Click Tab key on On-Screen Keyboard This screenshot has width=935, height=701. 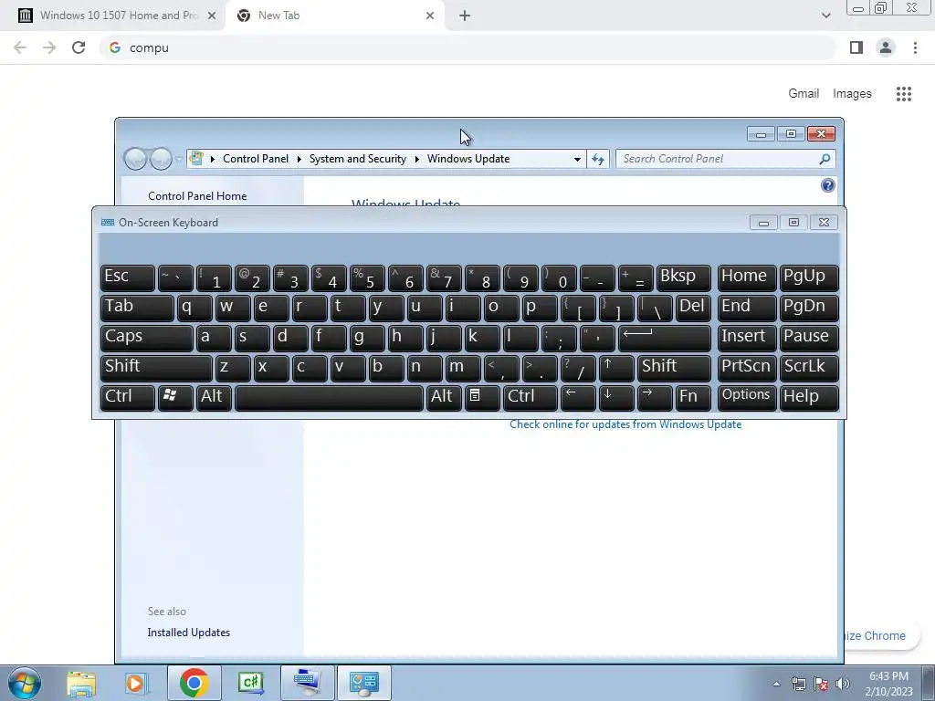tap(137, 309)
